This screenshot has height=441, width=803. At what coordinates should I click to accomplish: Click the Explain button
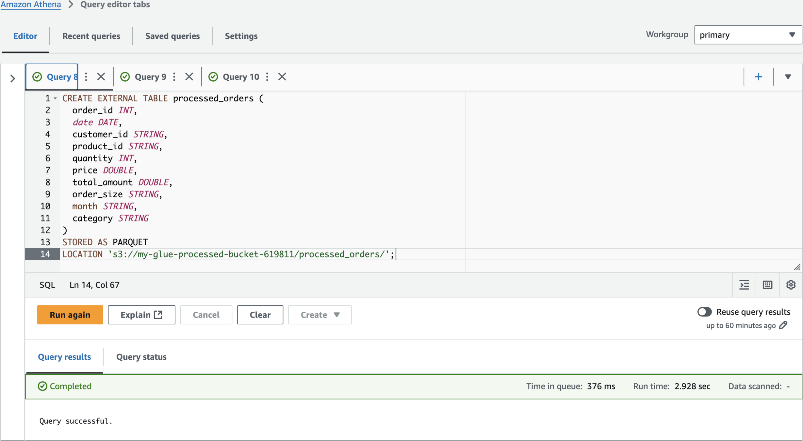[x=141, y=315]
